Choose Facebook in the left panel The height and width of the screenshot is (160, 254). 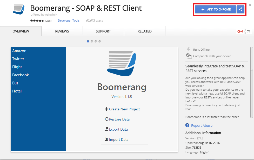pos(21,75)
